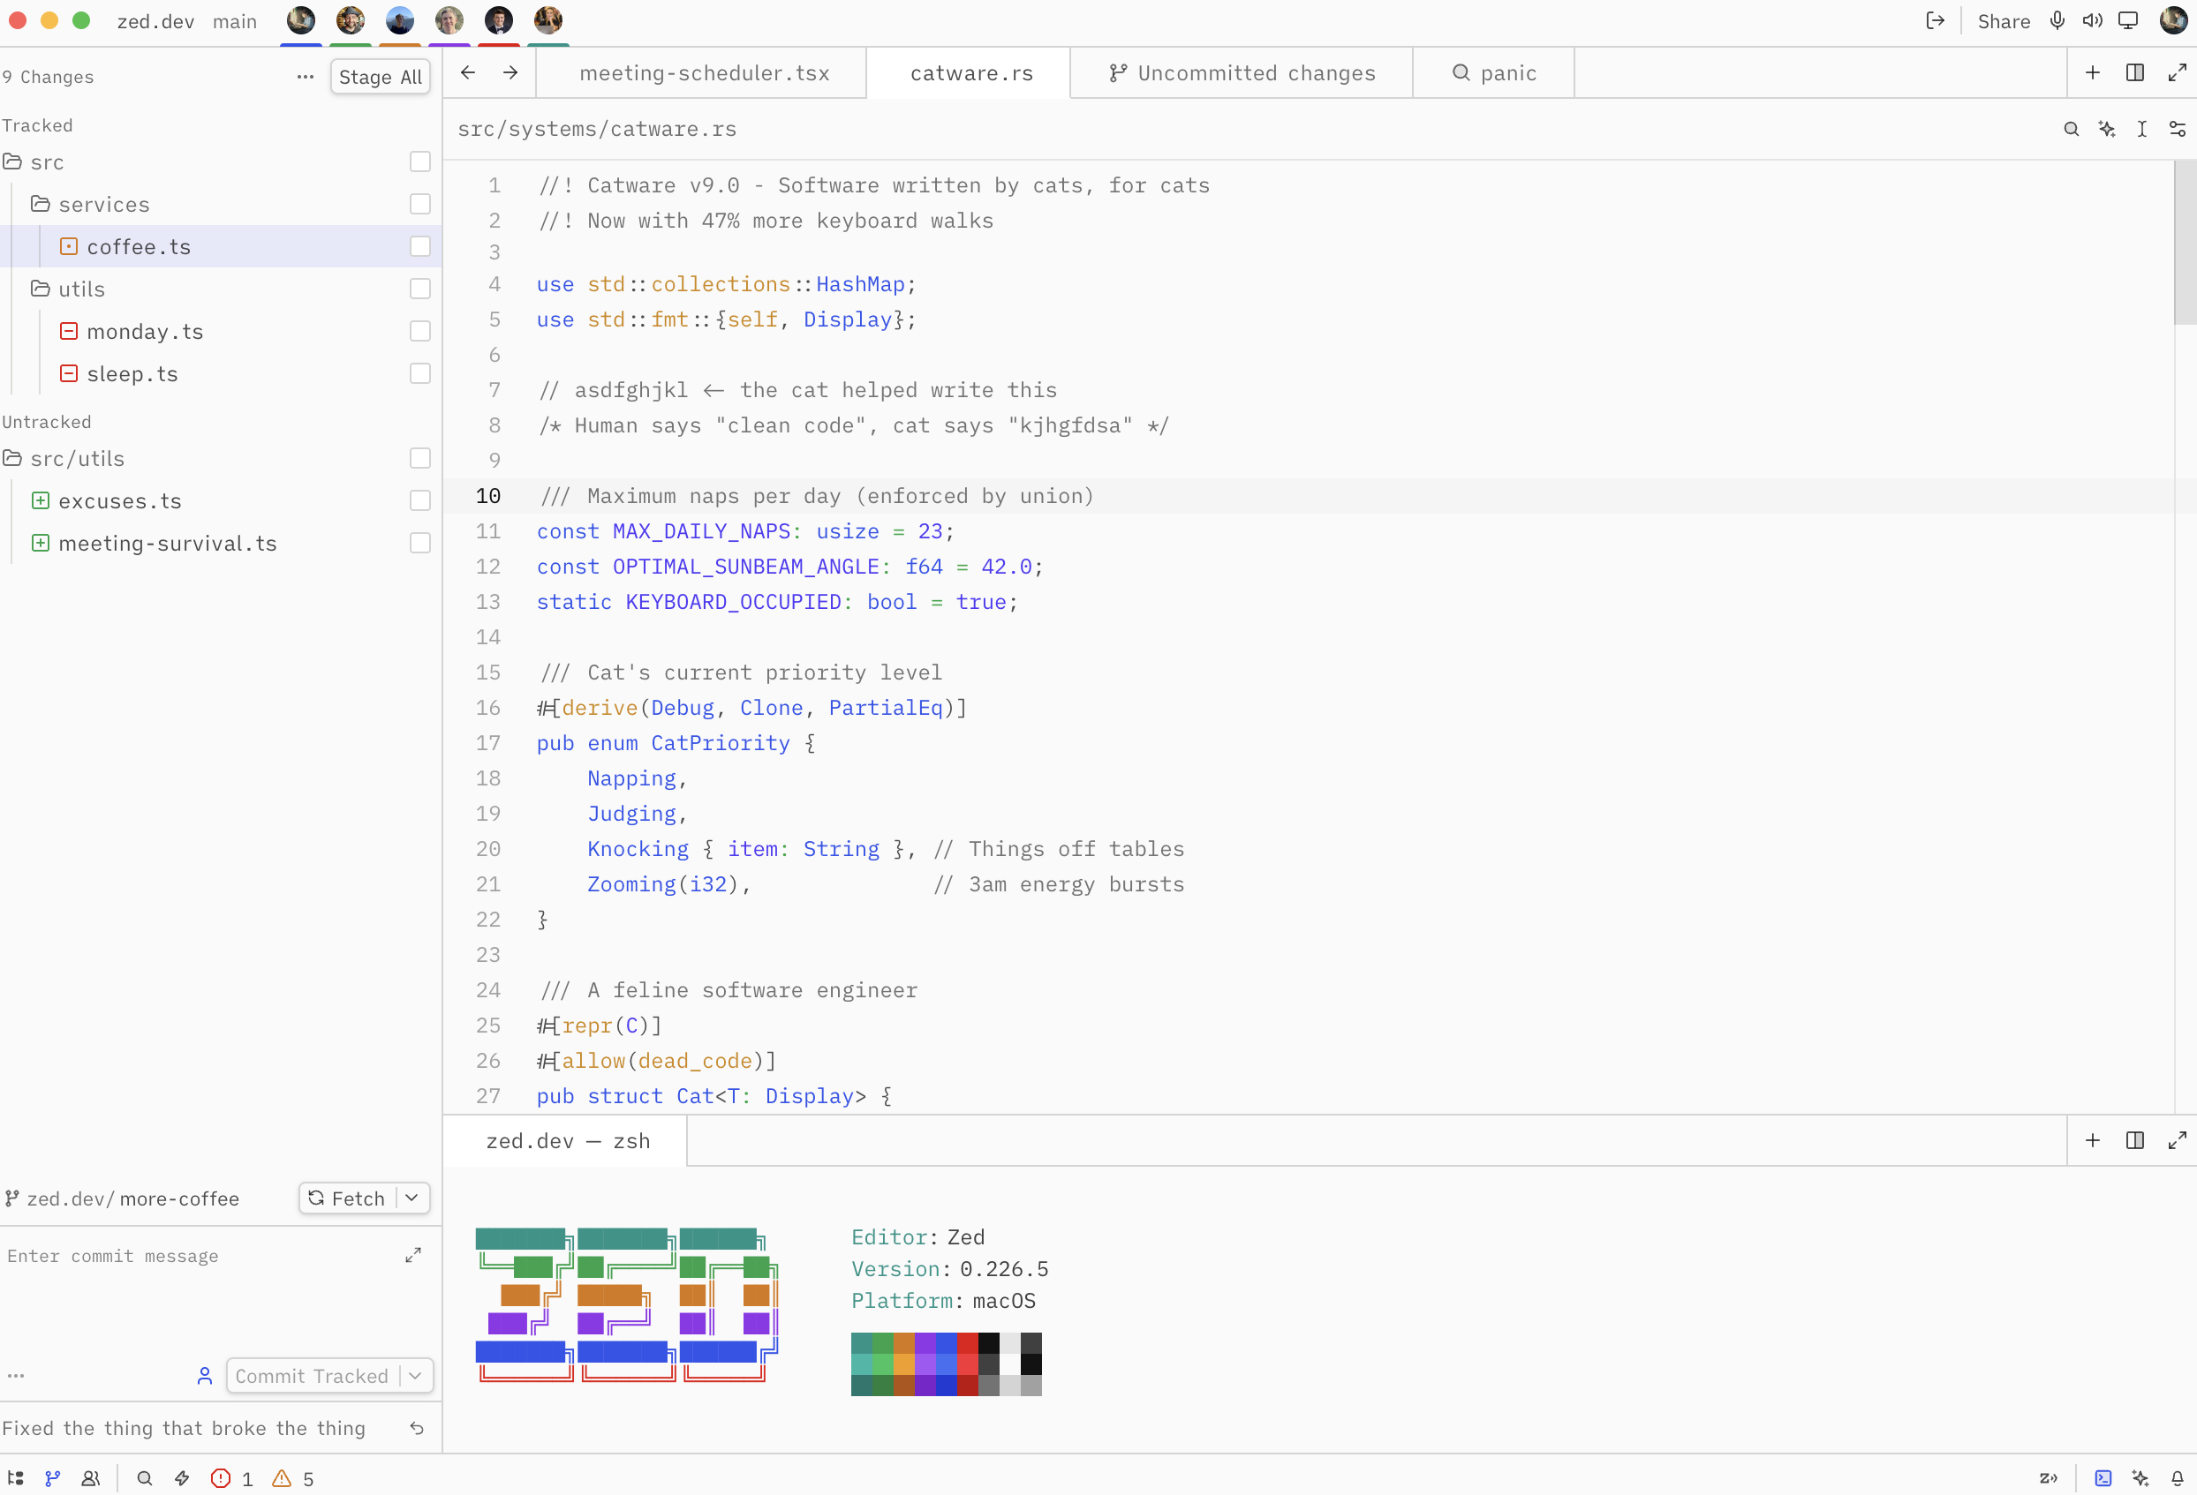Open the buffer search magnifier icon

2072,129
